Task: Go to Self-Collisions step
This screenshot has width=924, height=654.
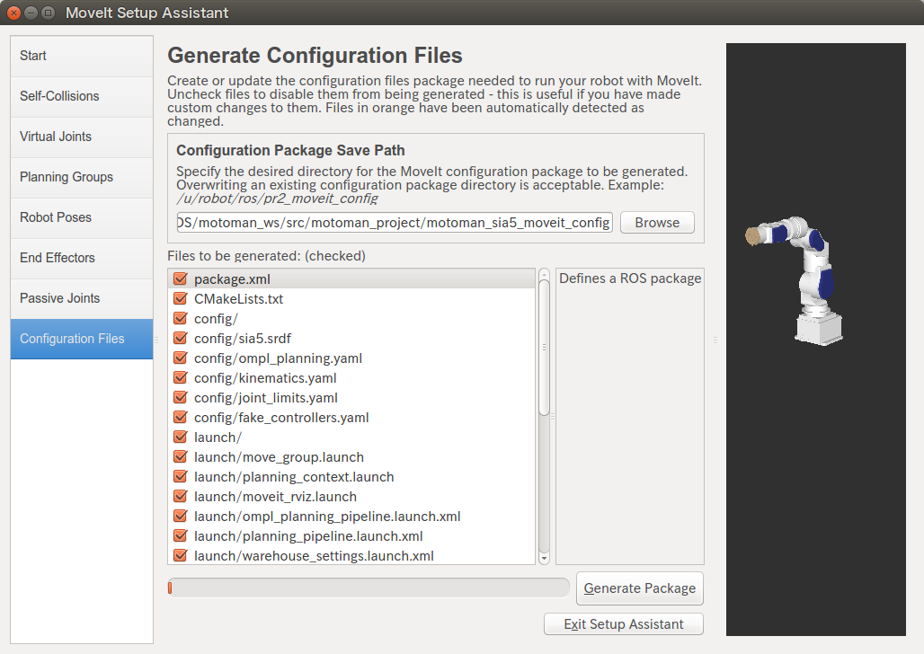Action: (82, 97)
